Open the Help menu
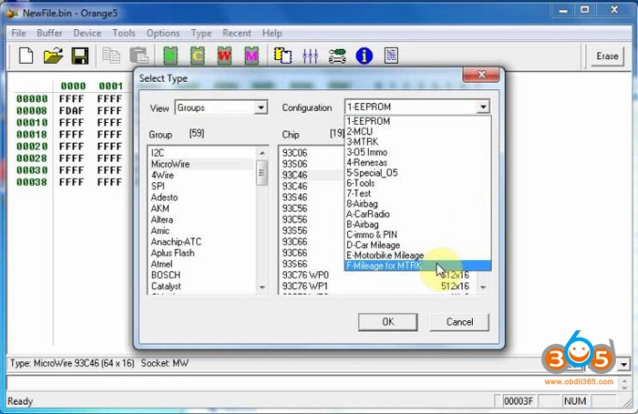The height and width of the screenshot is (414, 638). (272, 34)
